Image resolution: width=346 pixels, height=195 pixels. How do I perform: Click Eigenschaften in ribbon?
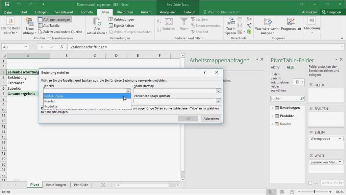tap(121, 26)
